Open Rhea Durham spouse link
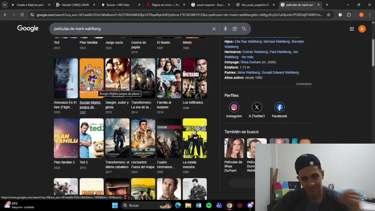The image size is (375, 211). coord(251,62)
